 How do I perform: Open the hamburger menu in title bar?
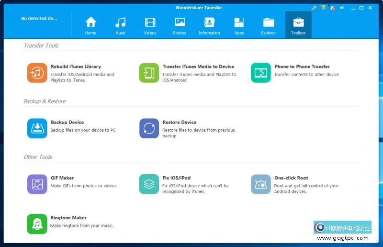[x=341, y=8]
